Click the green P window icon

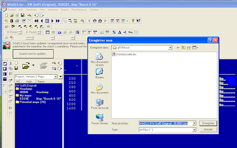coord(123,21)
